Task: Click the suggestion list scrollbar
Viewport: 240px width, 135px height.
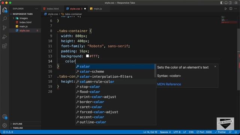Action: (x=155, y=71)
